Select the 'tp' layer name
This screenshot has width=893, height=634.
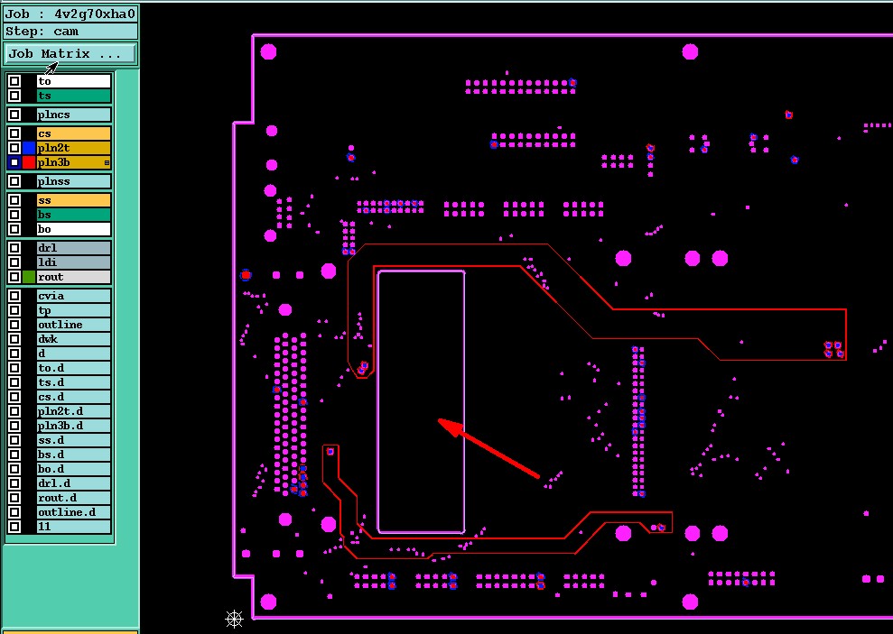point(73,310)
